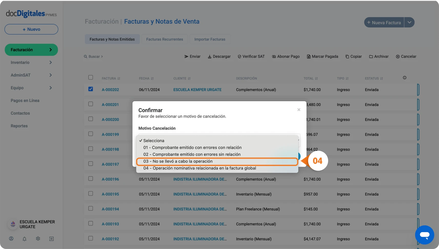The width and height of the screenshot is (439, 249).
Task: Click the Verificar SAT shield icon
Action: (239, 57)
